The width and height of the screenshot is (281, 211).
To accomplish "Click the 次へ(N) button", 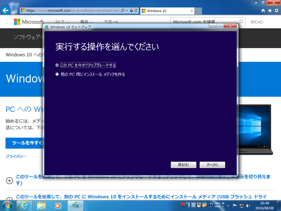I will (x=212, y=165).
